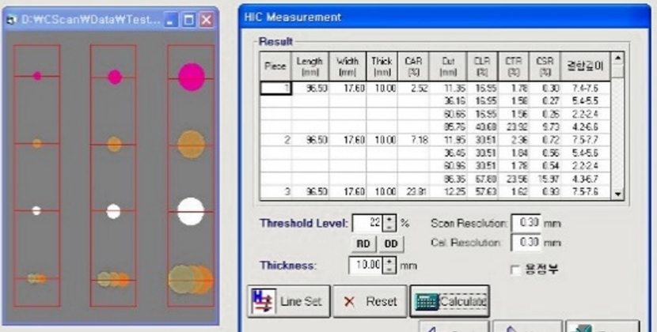This screenshot has height=332, width=657.
Task: Click the 7.4-7.6 depth cell
Action: point(585,89)
